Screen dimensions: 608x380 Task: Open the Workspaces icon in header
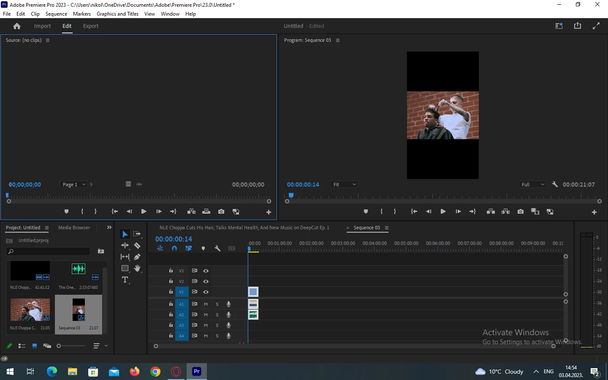click(x=559, y=26)
